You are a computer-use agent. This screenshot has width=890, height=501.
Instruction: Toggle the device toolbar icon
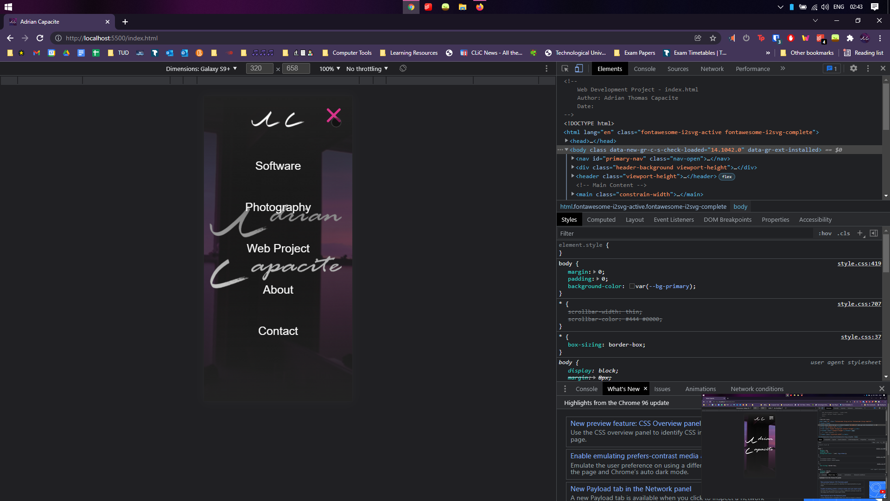coord(579,69)
